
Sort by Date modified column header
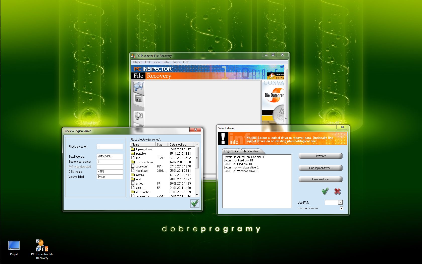tap(180, 145)
